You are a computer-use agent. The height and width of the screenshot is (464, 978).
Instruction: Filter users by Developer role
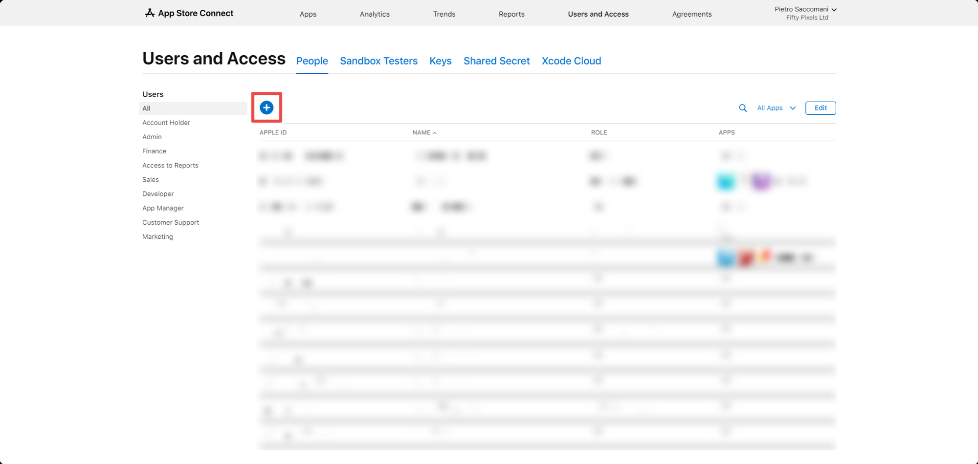tap(158, 193)
